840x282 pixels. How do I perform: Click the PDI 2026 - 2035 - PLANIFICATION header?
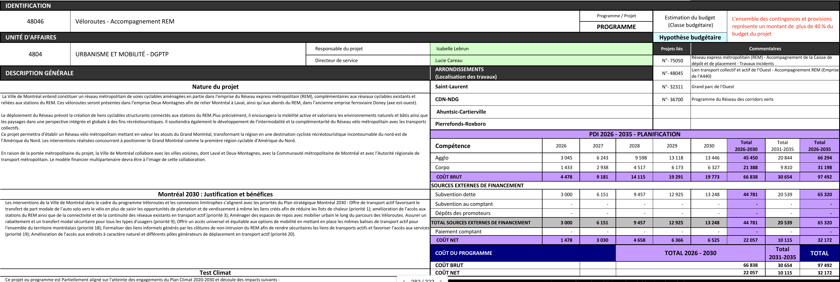pos(634,134)
